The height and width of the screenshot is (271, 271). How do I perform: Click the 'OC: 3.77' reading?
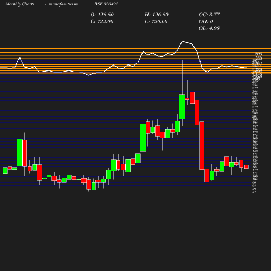209,15
